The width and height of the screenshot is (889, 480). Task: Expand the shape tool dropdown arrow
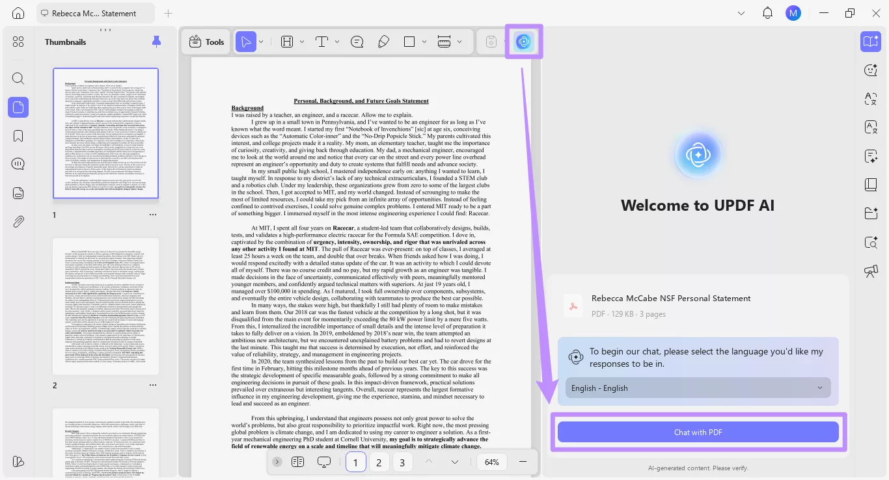(424, 41)
